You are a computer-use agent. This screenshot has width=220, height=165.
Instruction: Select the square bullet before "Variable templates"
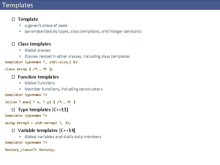click(x=13, y=130)
